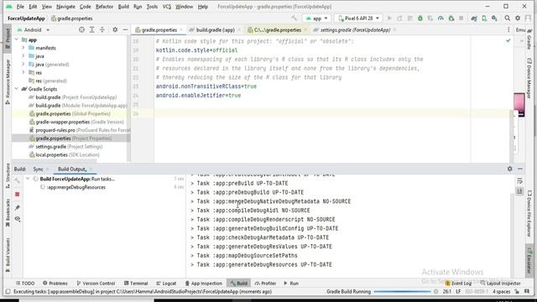Open the App Inspection tool window
537x302 pixels.
pyautogui.click(x=203, y=284)
